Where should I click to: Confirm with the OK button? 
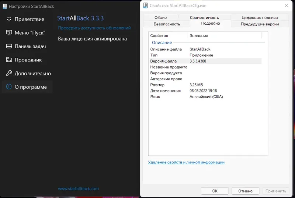(215, 191)
